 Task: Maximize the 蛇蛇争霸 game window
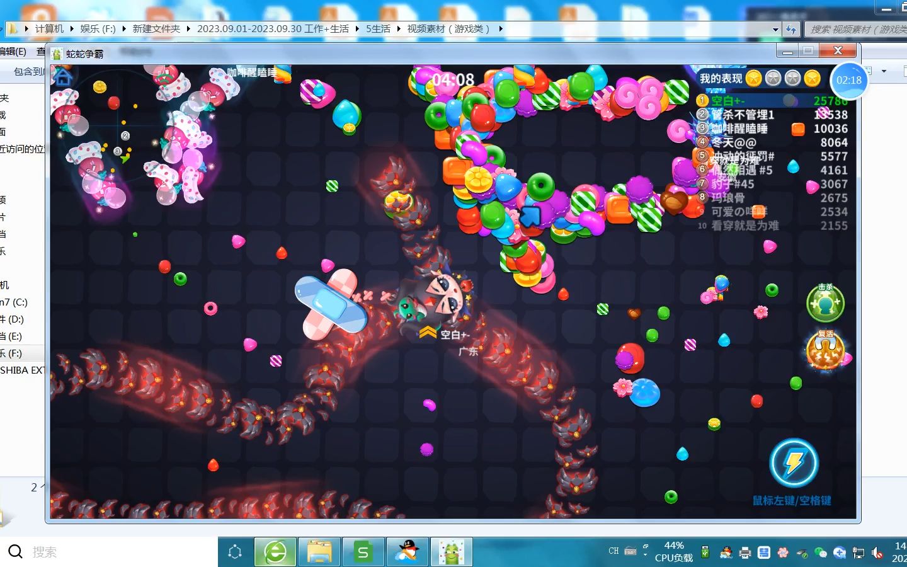pos(809,51)
